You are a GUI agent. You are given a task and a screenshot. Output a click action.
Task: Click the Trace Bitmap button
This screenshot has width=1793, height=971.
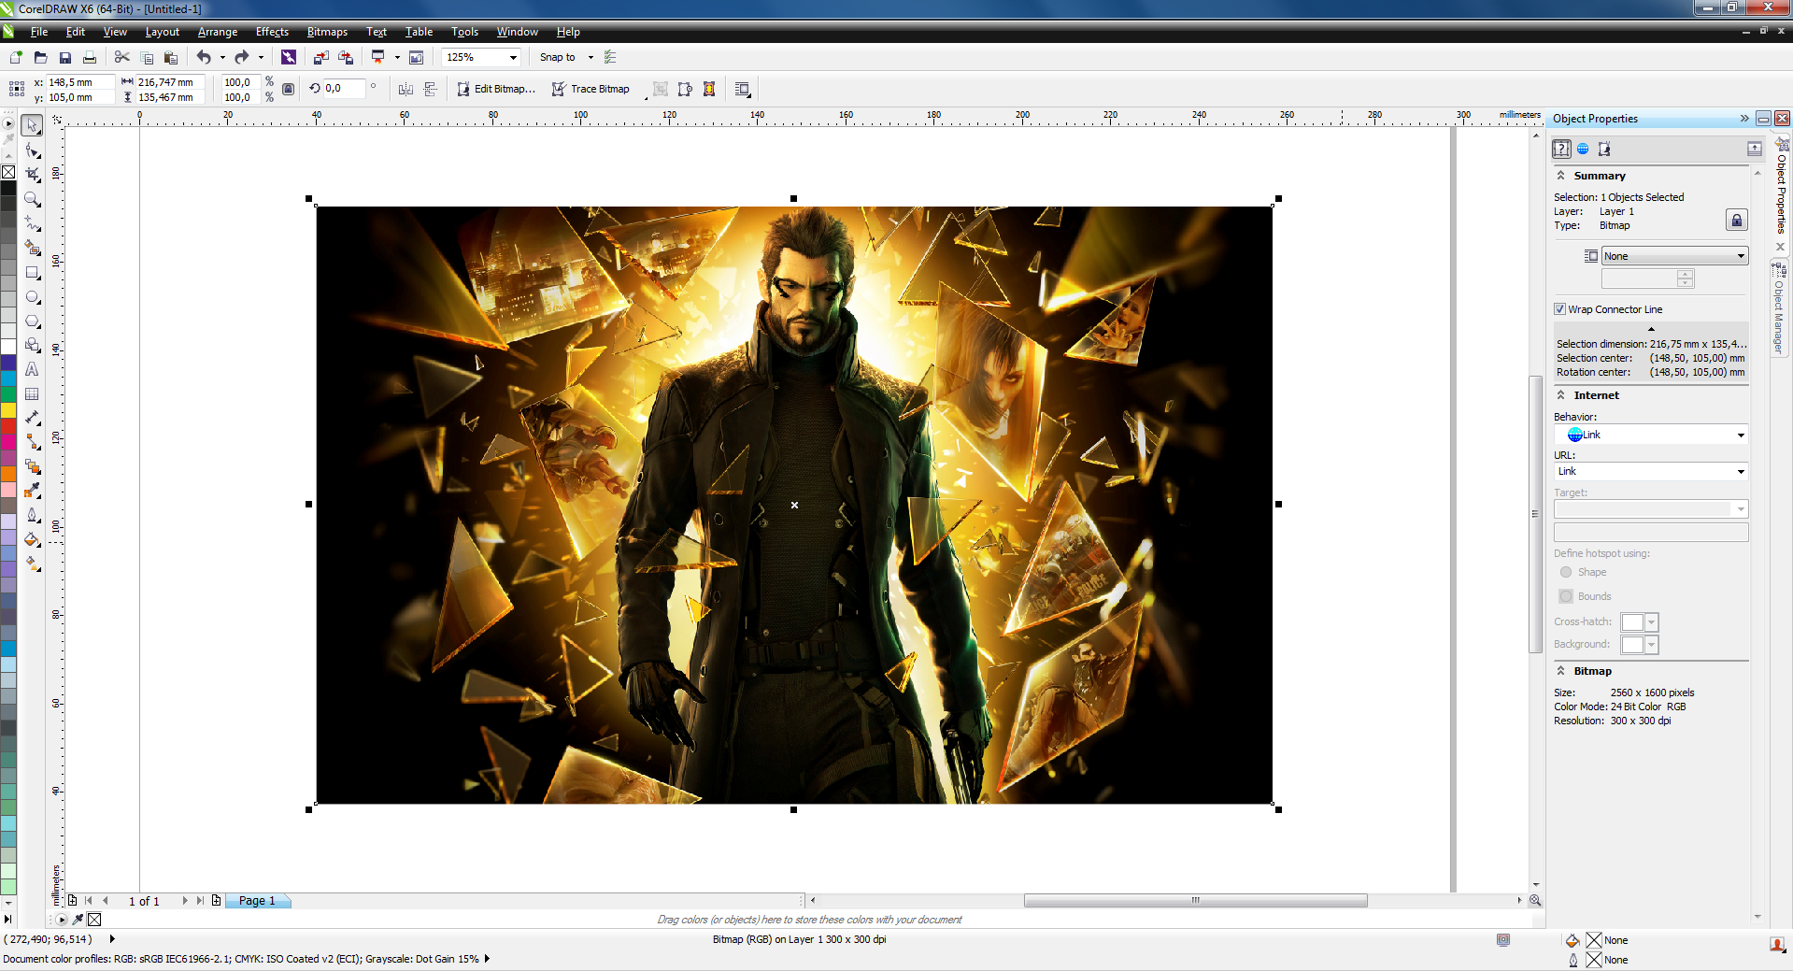(591, 89)
